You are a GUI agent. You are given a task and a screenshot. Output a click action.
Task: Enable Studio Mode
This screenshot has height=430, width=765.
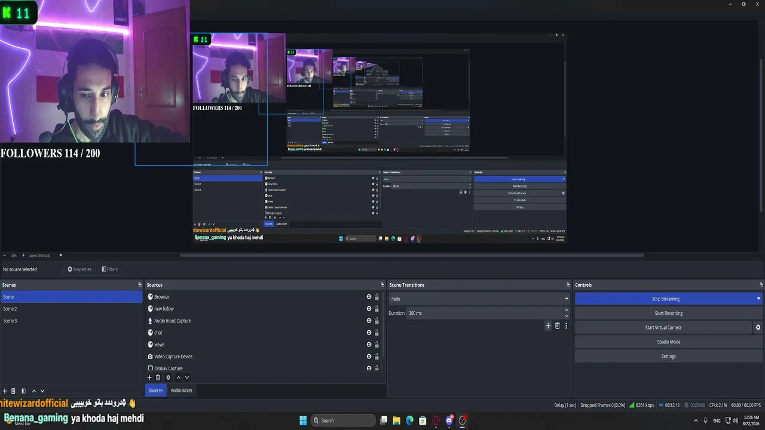pos(668,342)
